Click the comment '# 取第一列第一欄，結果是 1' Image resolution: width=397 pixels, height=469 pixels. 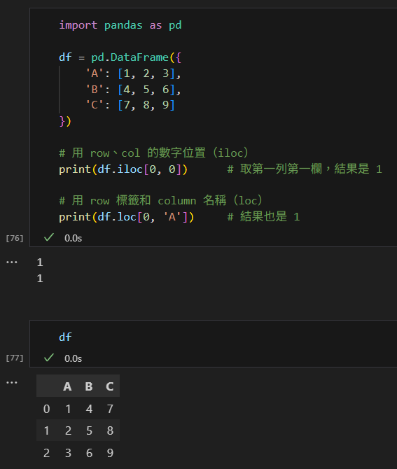[x=305, y=169]
